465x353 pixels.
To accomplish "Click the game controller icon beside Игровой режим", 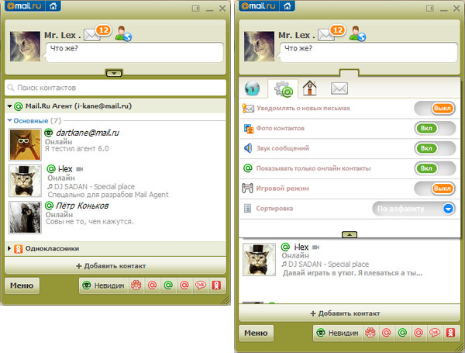I will (x=247, y=189).
